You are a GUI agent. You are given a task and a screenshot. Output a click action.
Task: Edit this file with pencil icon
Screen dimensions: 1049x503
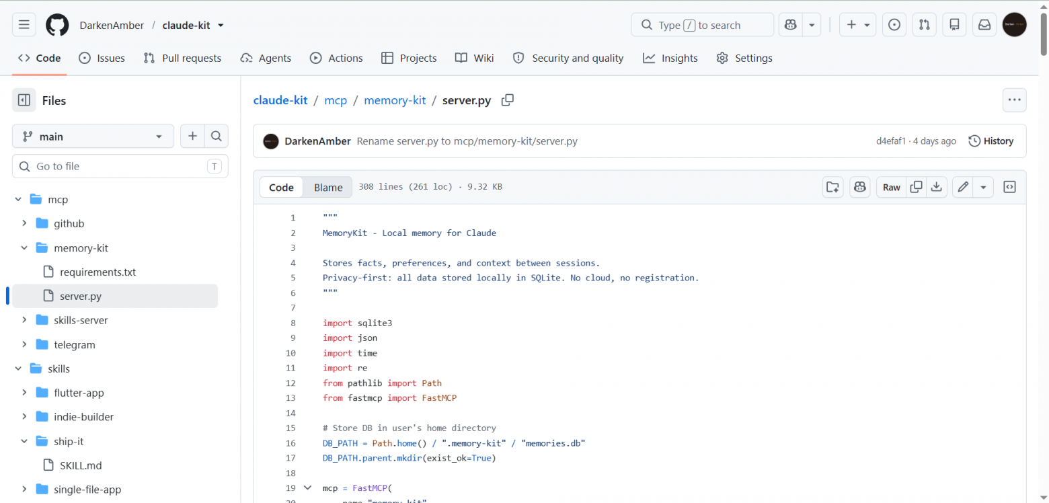tap(963, 188)
